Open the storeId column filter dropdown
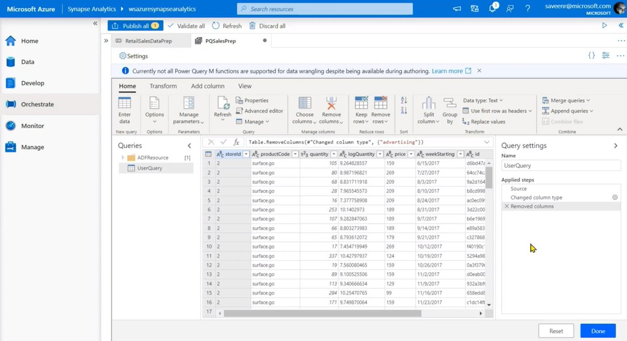The height and width of the screenshot is (341, 627). click(247, 154)
